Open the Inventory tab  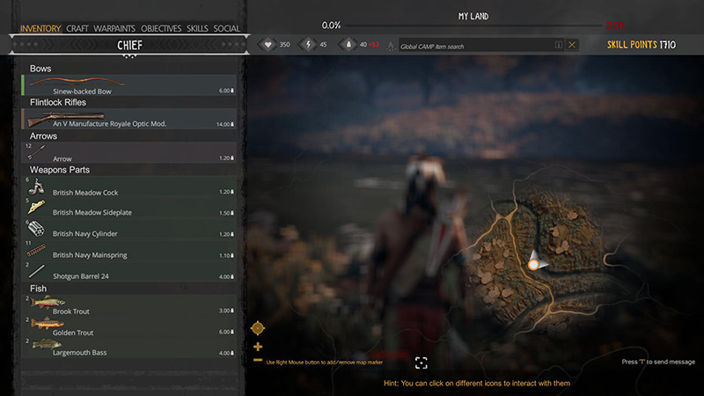click(40, 28)
